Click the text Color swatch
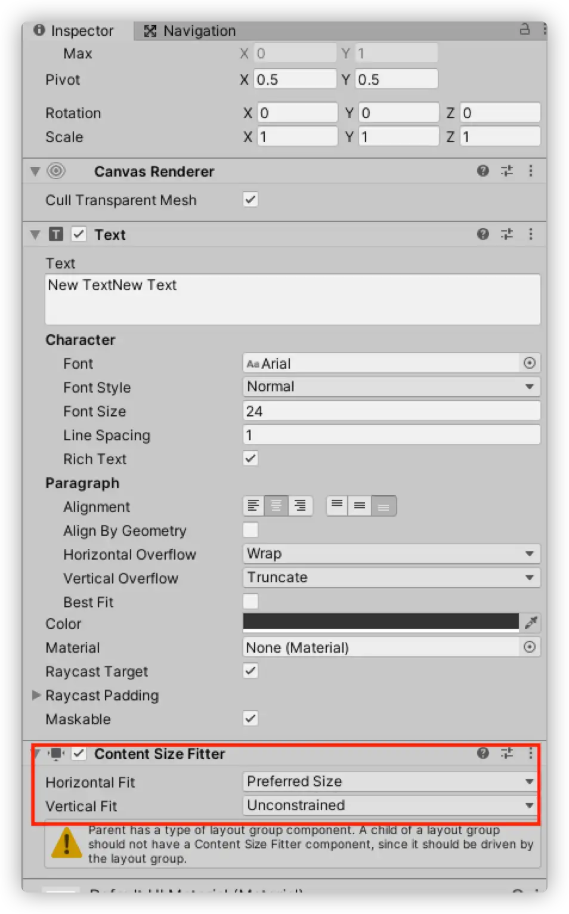569x914 pixels. 381,622
